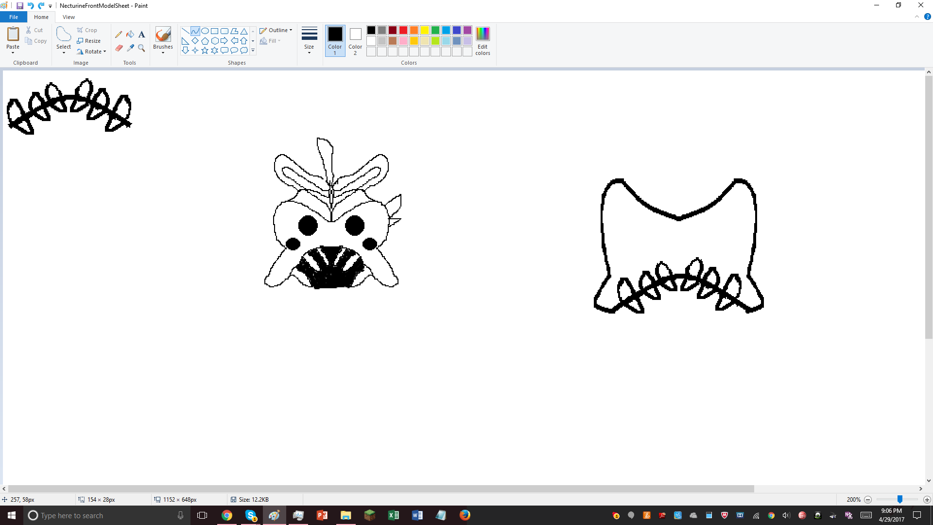Open Skype from taskbar
This screenshot has width=933, height=525.
click(x=251, y=515)
